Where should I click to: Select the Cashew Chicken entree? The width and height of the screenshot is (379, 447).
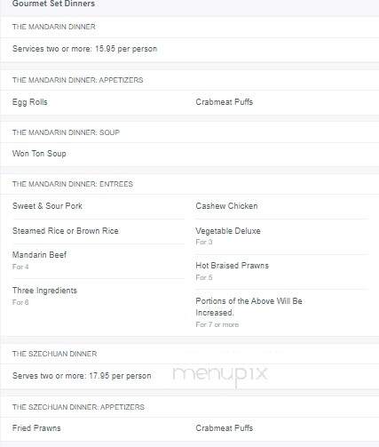(x=226, y=206)
